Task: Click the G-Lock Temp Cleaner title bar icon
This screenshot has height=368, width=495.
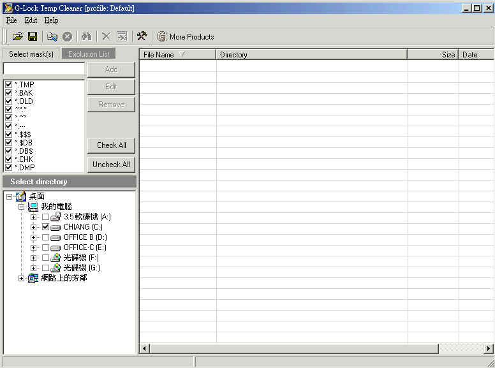Action: click(x=8, y=8)
